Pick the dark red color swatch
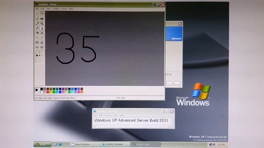This screenshot has width=264, height=148. pos(48,89)
